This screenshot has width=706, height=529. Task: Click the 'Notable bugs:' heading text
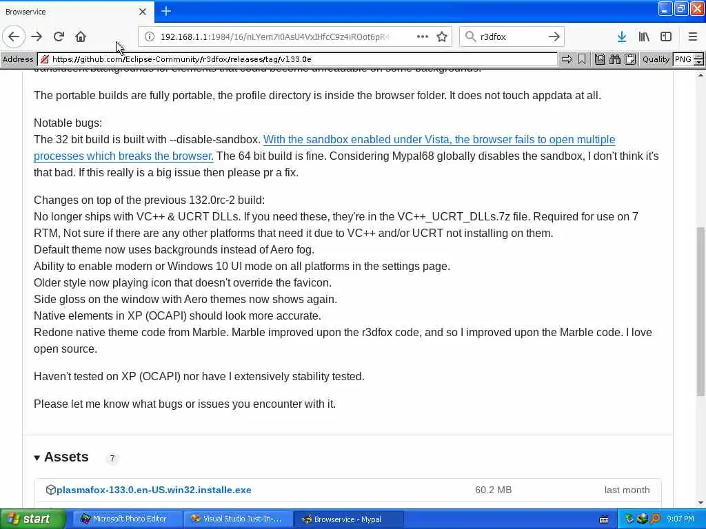point(68,123)
